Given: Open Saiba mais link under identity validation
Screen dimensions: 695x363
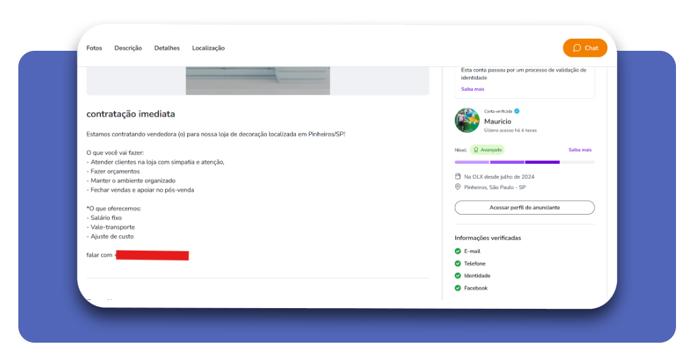Looking at the screenshot, I should pyautogui.click(x=472, y=89).
